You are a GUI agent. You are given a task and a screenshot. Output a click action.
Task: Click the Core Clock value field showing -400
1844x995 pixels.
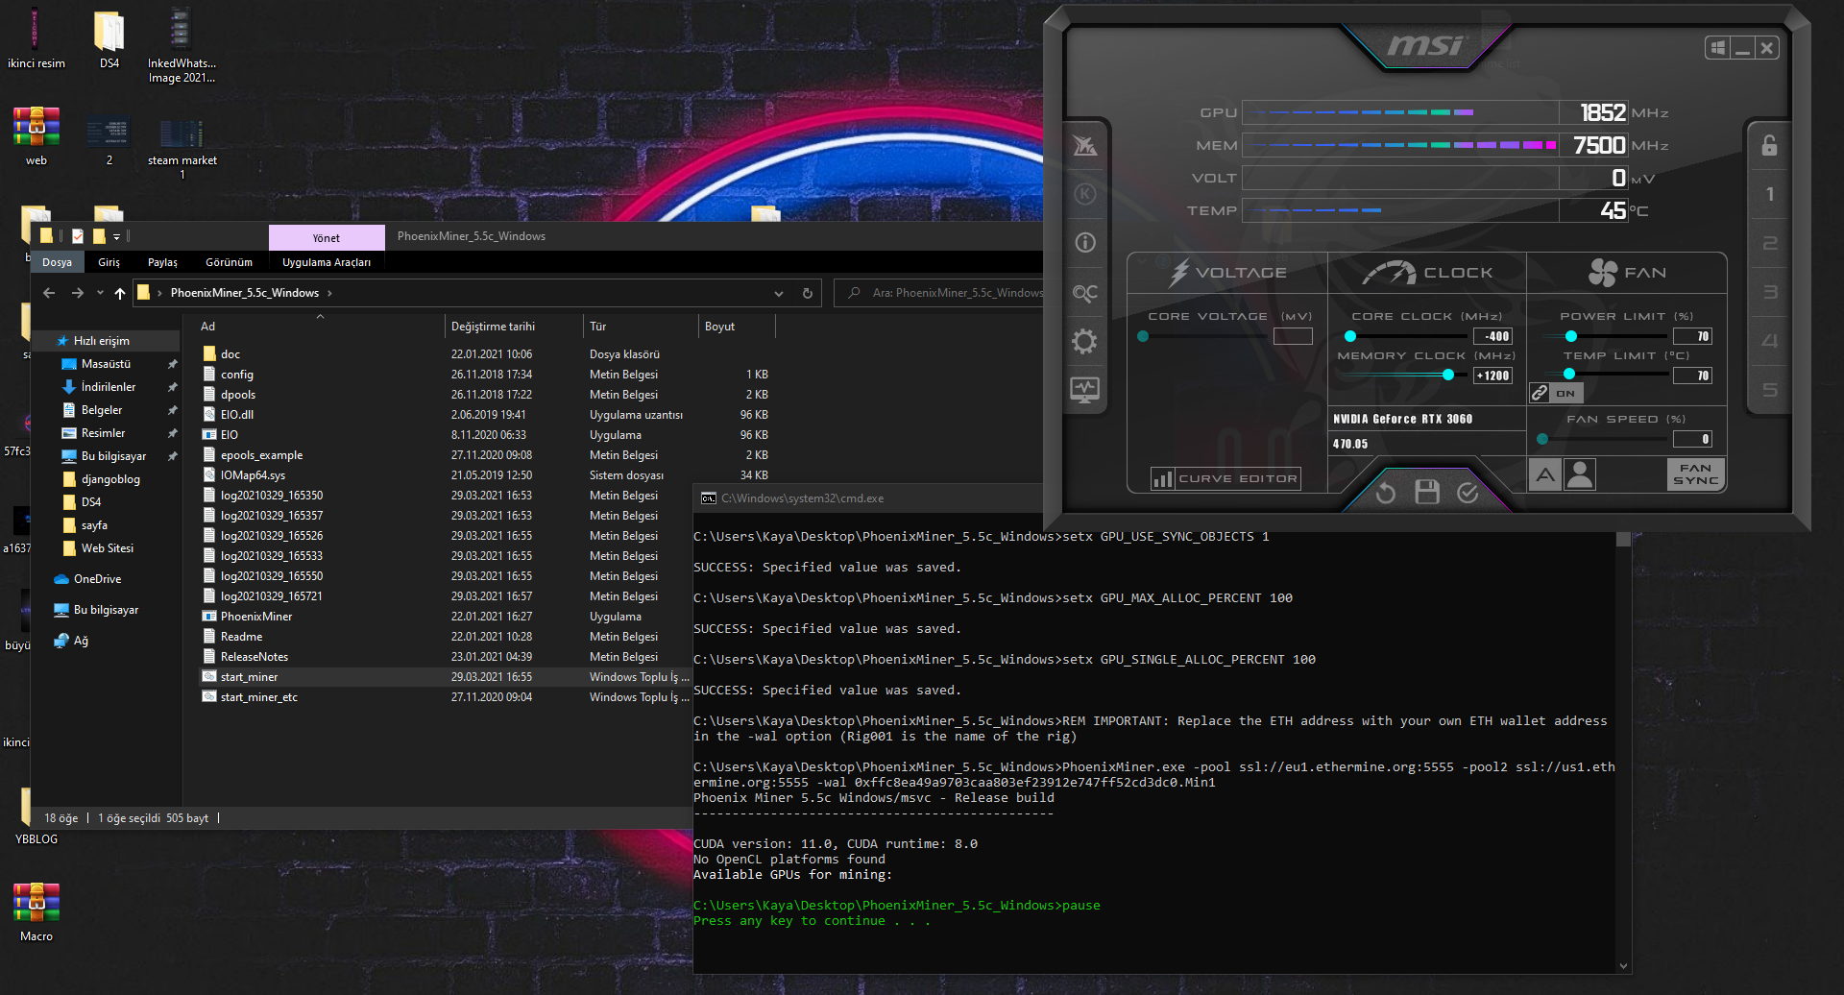coord(1492,336)
